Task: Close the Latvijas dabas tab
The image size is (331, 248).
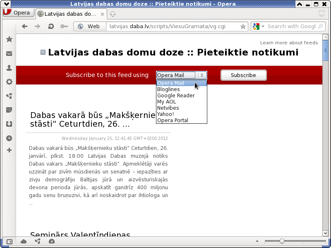Action: 102,14
